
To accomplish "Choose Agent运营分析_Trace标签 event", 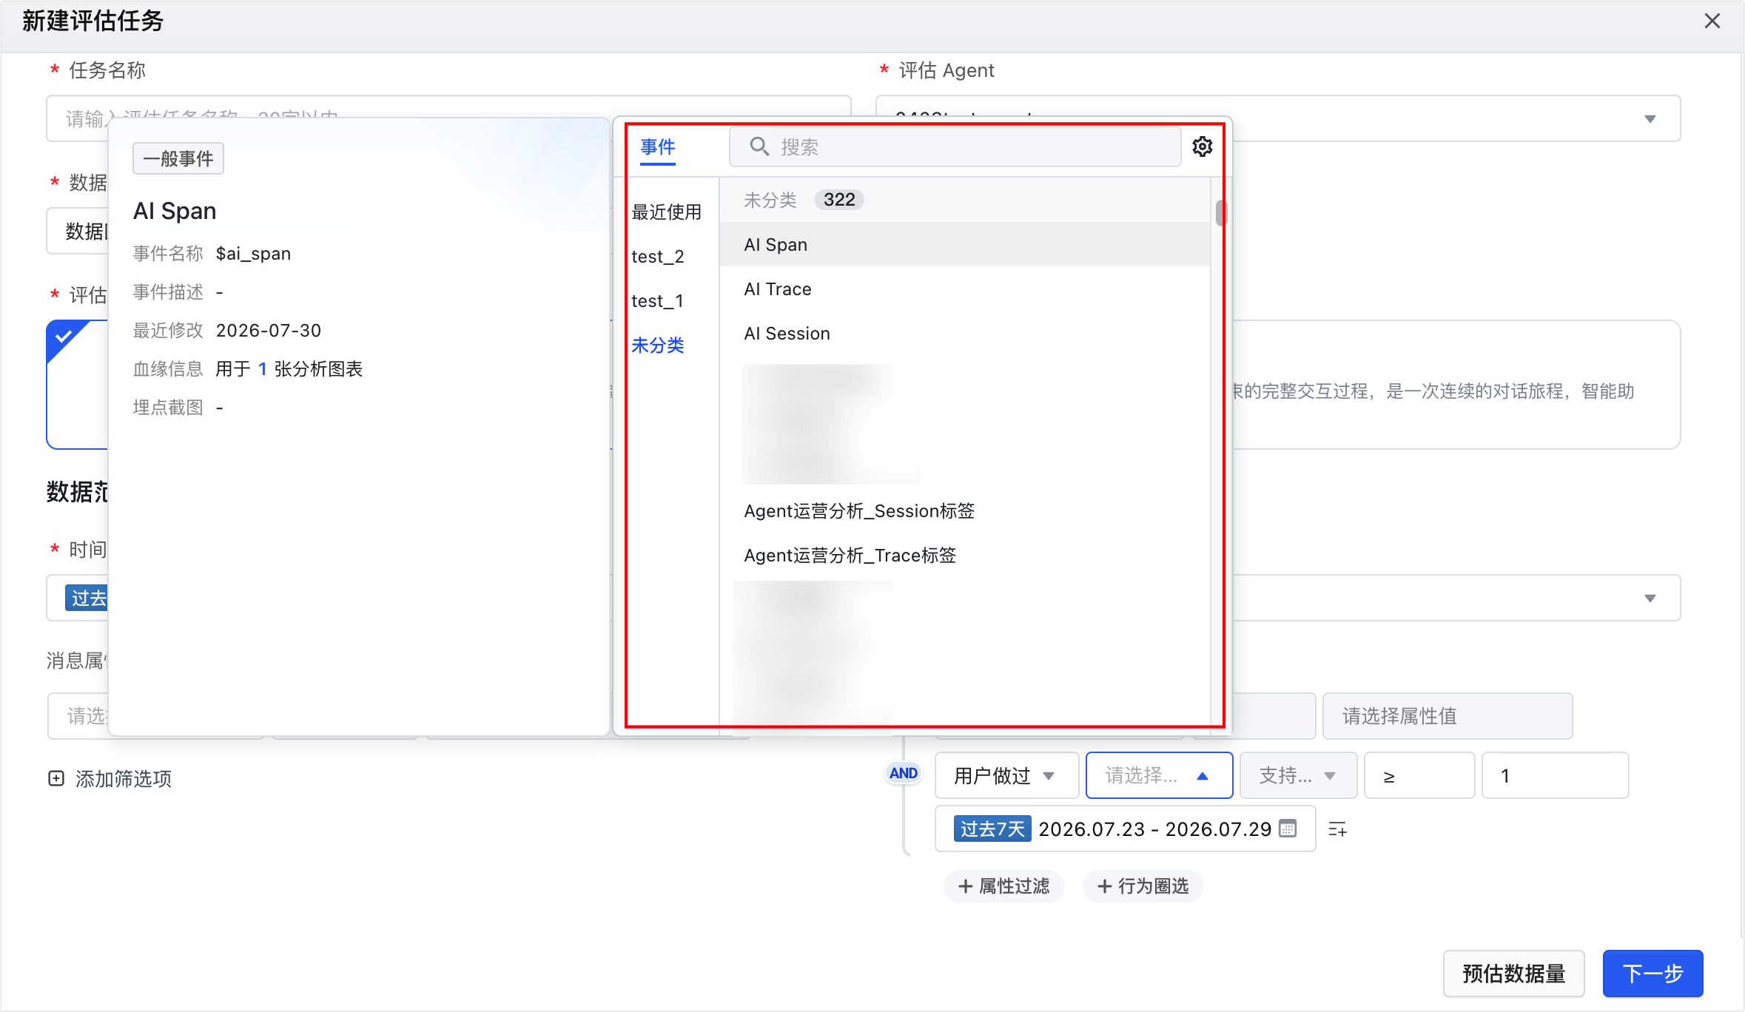I will [x=964, y=555].
